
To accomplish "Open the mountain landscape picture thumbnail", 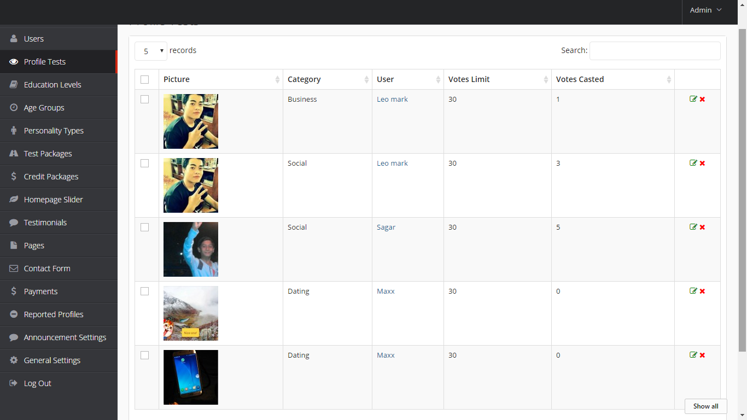I will [x=191, y=313].
